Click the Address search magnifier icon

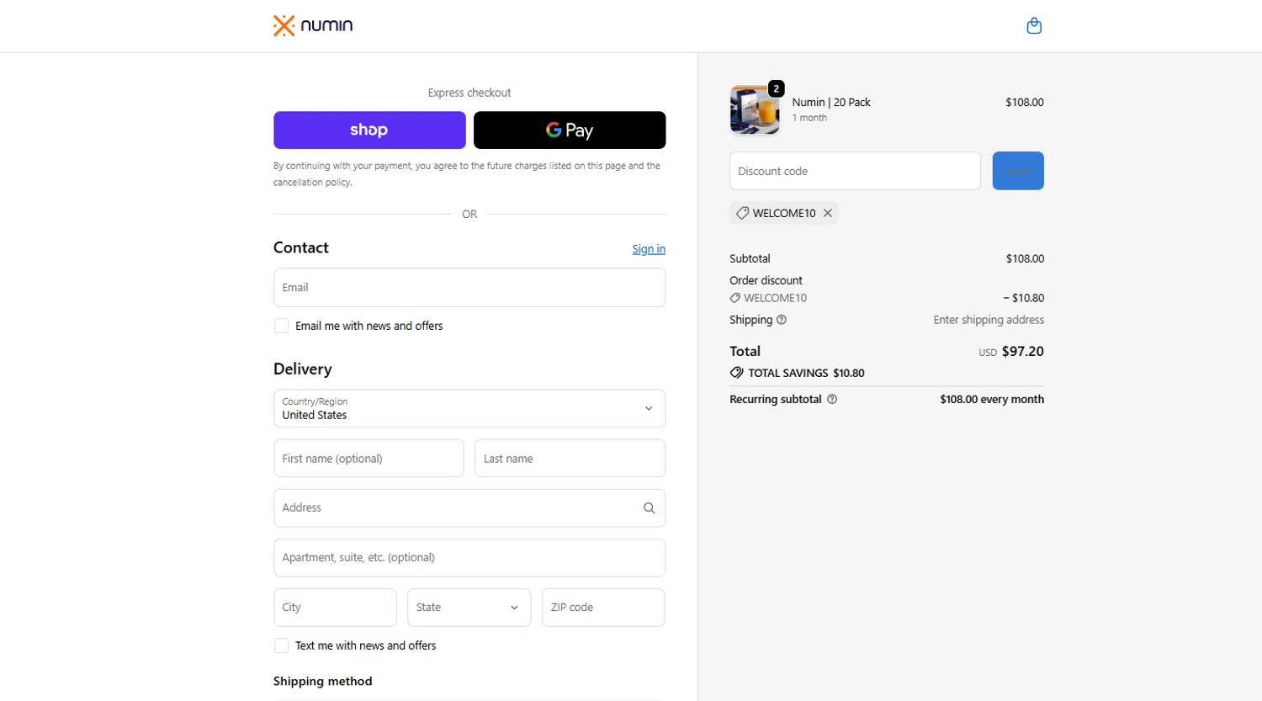(x=649, y=508)
